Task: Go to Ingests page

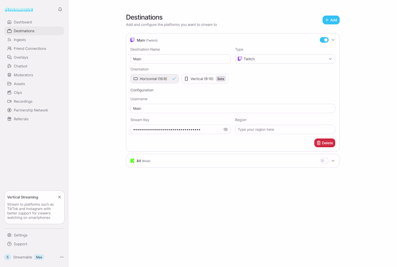Action: (34, 40)
